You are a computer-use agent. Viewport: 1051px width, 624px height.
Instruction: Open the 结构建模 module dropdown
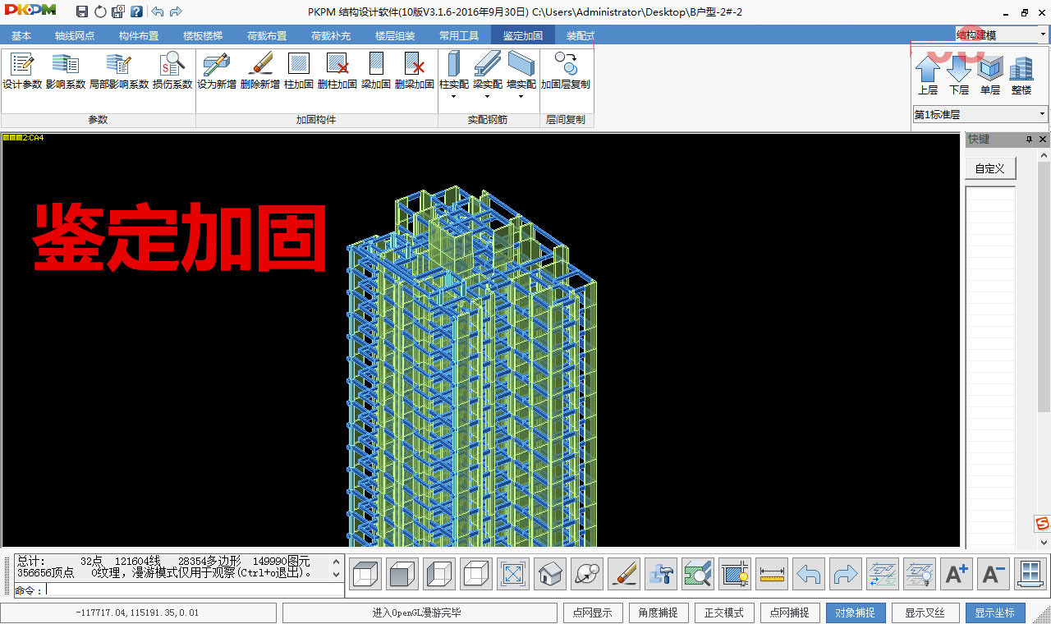(1044, 34)
